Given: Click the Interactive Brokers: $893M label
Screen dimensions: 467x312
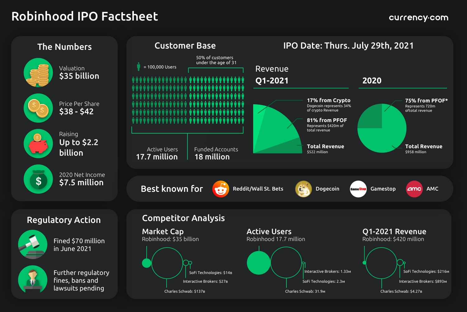Looking at the screenshot, I should click(423, 281).
